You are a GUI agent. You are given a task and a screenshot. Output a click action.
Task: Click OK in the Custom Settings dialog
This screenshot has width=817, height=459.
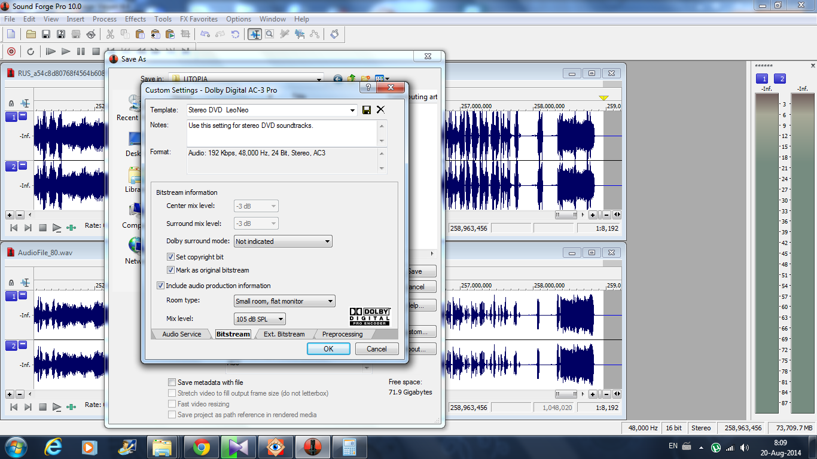(x=328, y=349)
